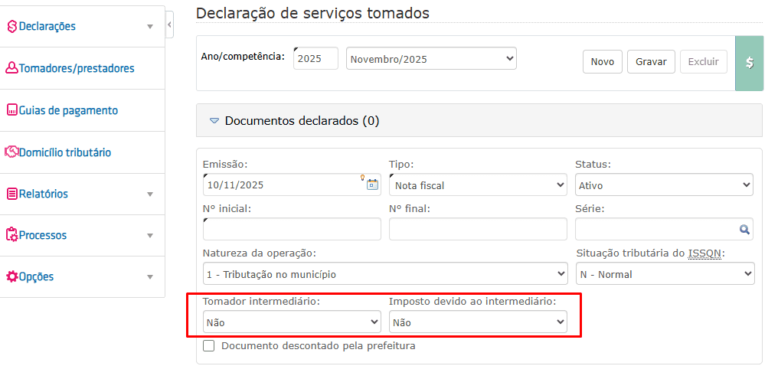This screenshot has width=778, height=366.
Task: Open the Emissão calendar date picker icon
Action: [372, 185]
